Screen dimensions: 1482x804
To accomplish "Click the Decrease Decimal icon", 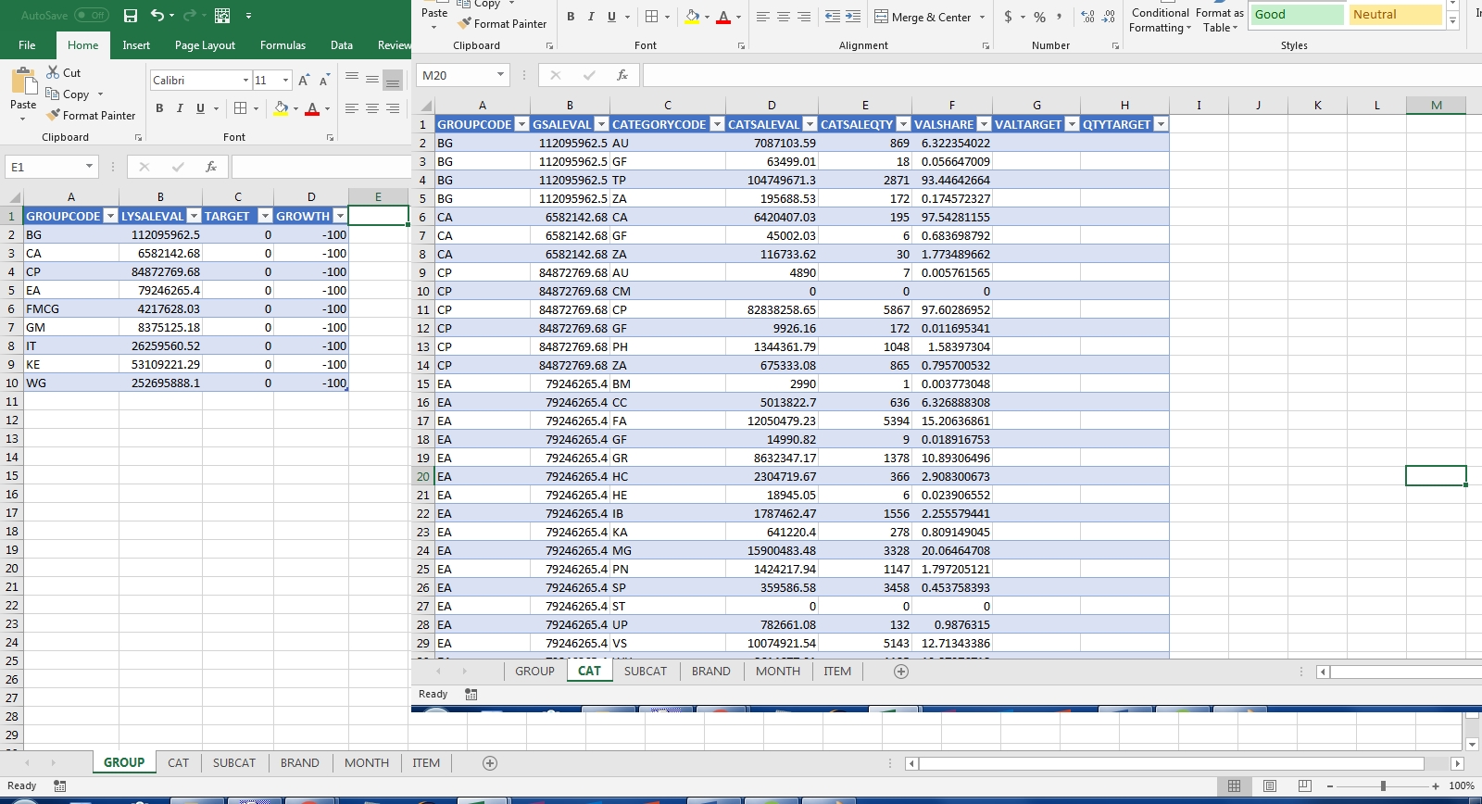I will click(1109, 17).
